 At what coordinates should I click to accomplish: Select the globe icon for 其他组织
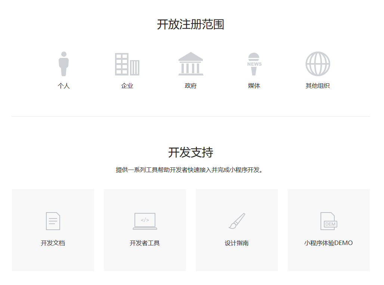318,64
